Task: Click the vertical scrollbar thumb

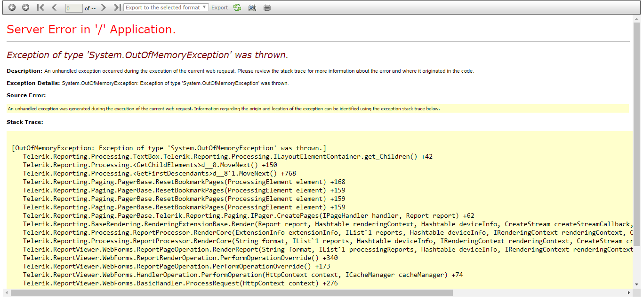Action: pyautogui.click(x=636, y=134)
